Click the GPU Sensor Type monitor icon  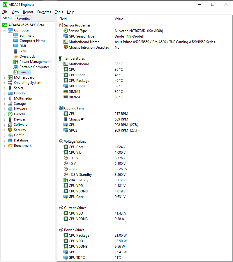[x=66, y=36]
